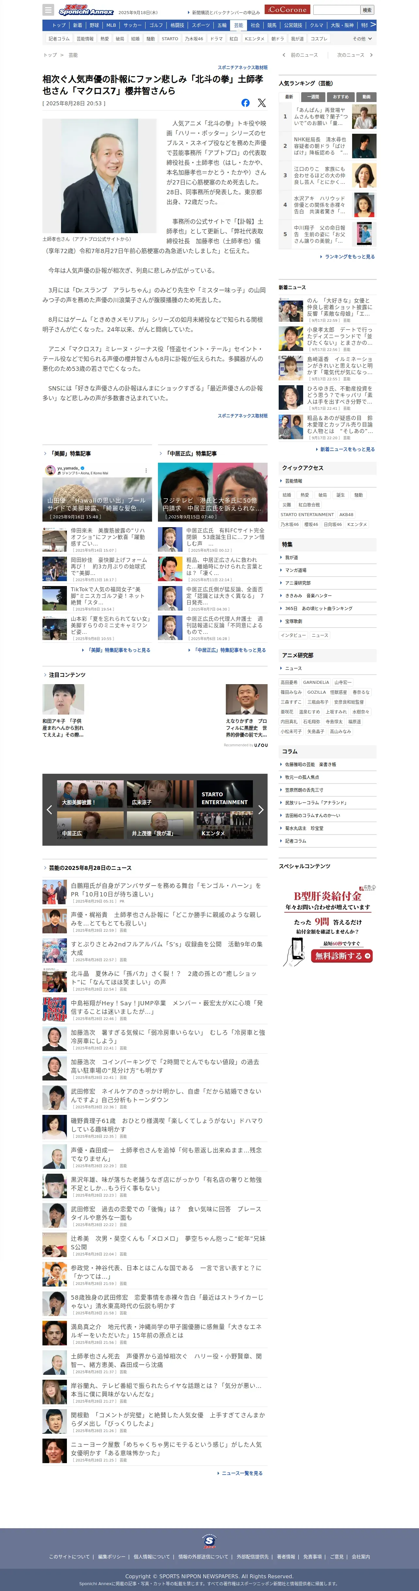Select おすすめ ranking tab
419x1591 pixels.
(340, 97)
